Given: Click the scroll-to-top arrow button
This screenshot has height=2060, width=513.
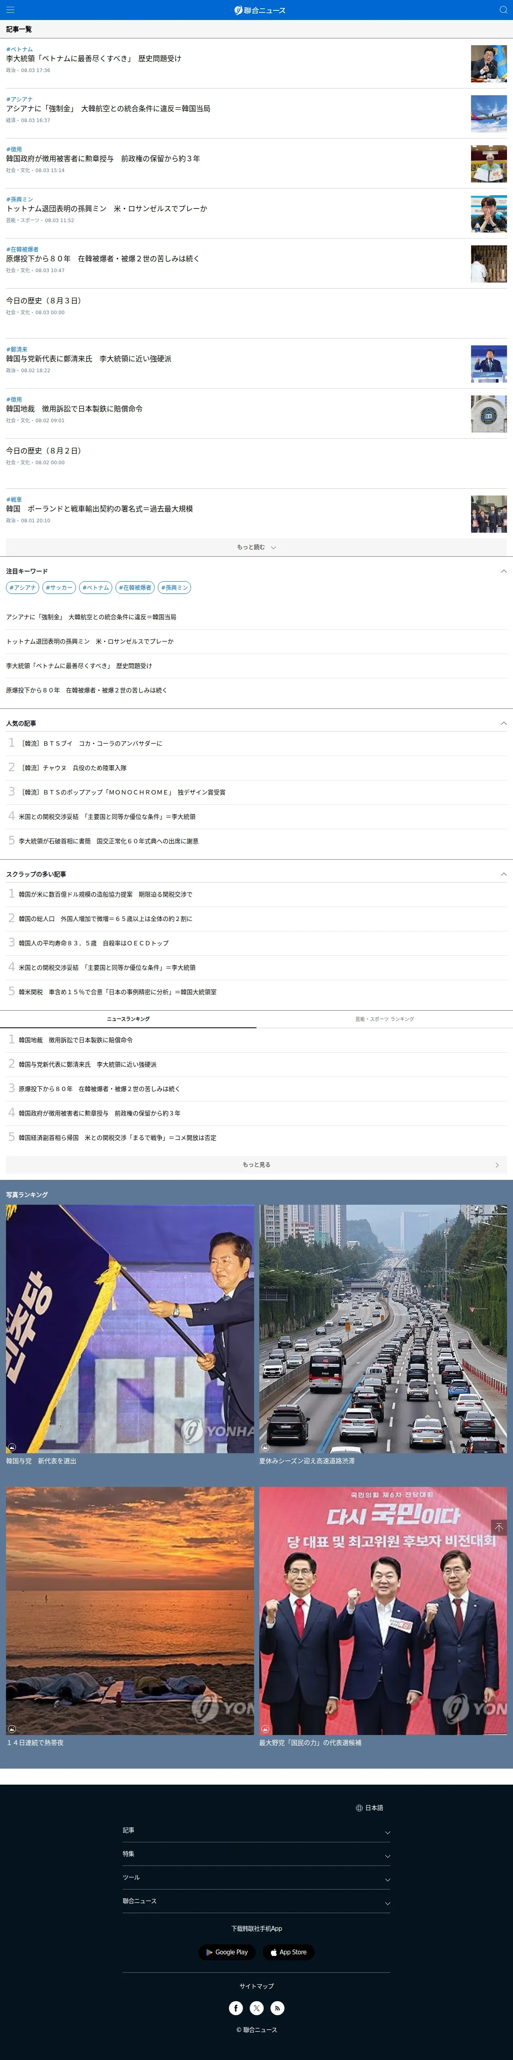Looking at the screenshot, I should tap(499, 1526).
